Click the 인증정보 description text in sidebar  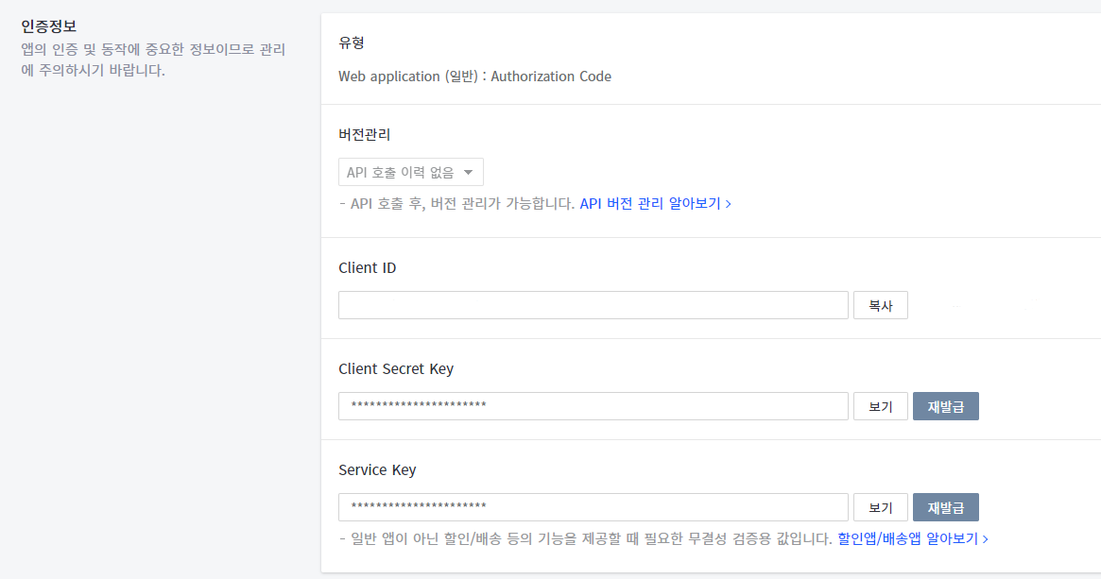click(x=151, y=60)
